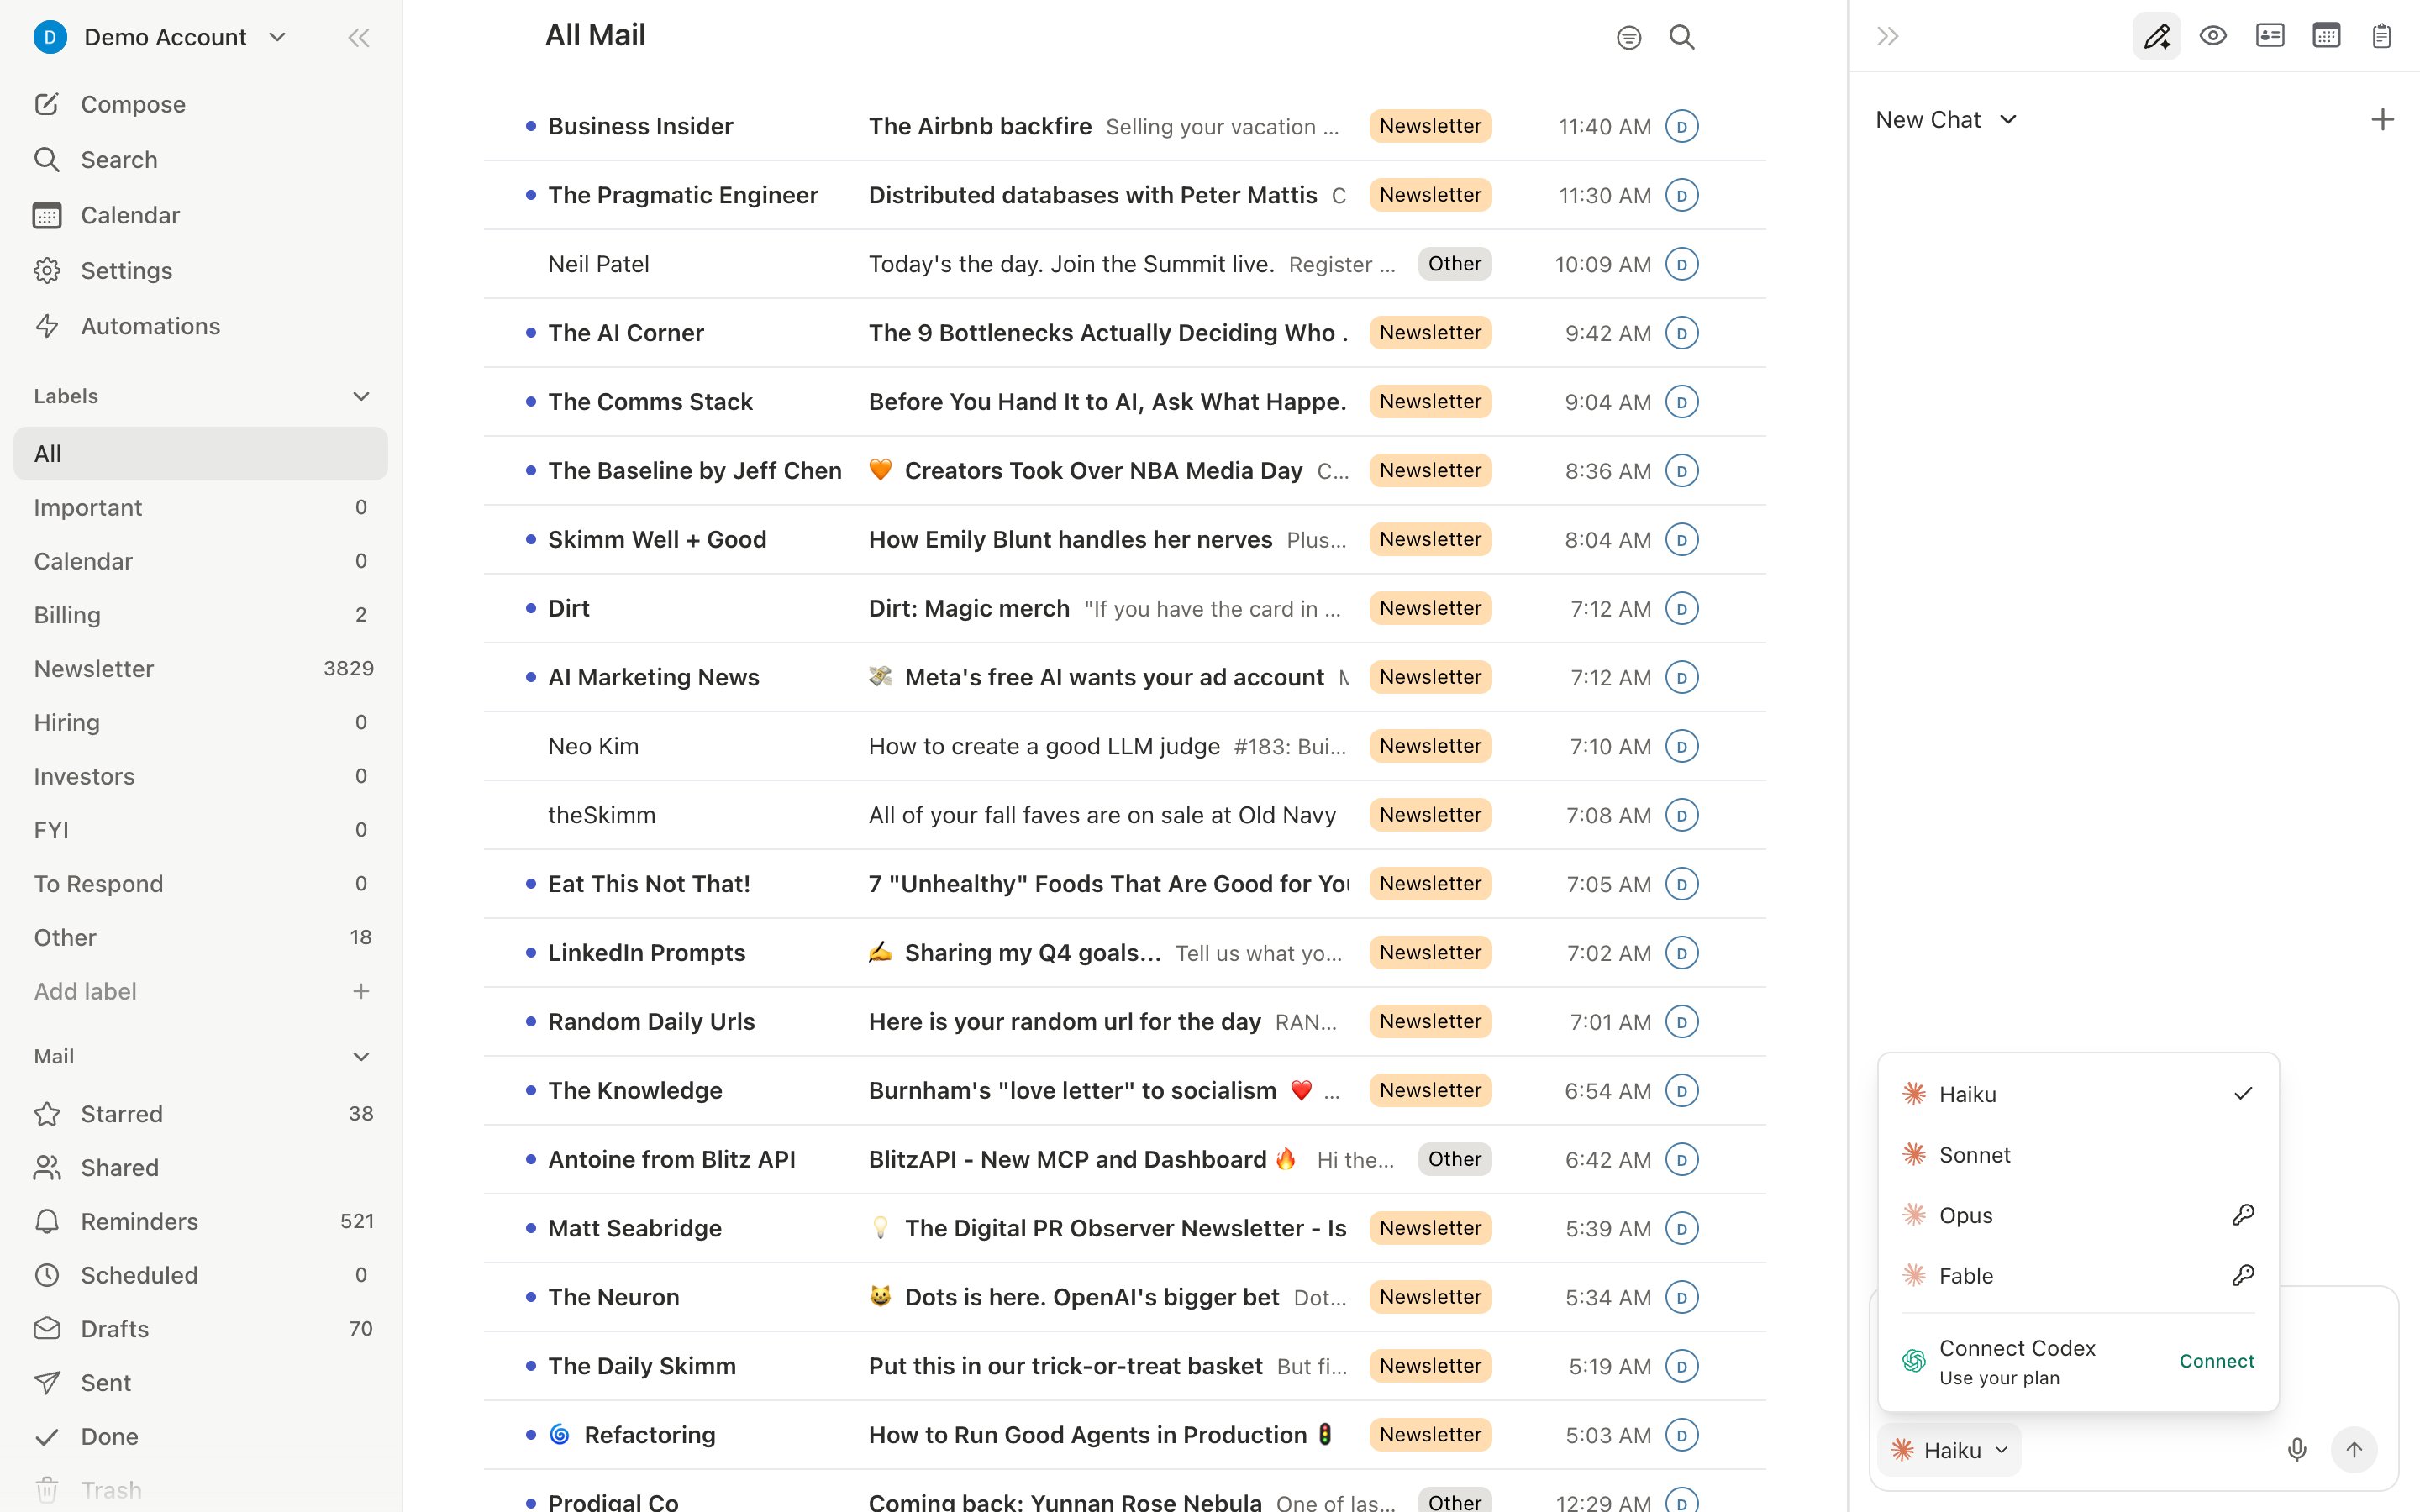Collapse the left sidebar with double chevron
This screenshot has height=1512, width=2420.
[x=359, y=38]
